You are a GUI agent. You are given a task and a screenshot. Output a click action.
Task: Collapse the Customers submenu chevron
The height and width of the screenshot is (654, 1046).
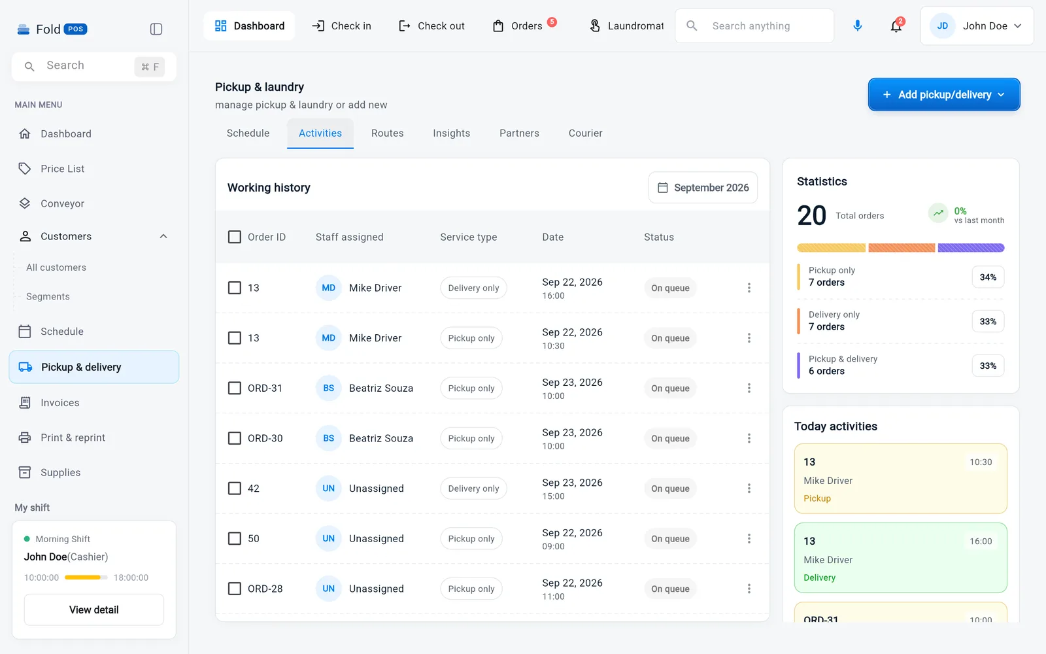coord(163,236)
